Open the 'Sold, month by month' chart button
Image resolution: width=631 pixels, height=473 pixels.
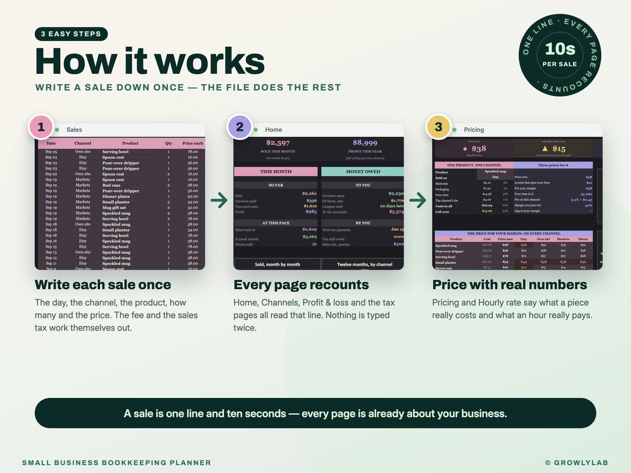pos(277,264)
